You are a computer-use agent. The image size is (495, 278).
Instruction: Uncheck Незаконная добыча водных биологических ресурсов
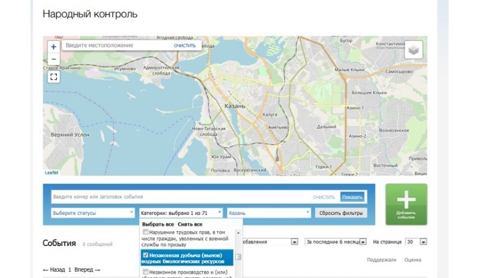[145, 255]
